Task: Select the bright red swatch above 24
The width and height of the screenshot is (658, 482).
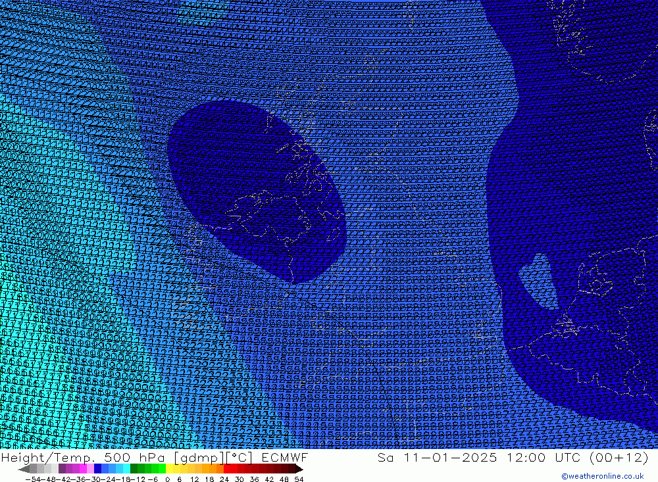Action: point(227,470)
